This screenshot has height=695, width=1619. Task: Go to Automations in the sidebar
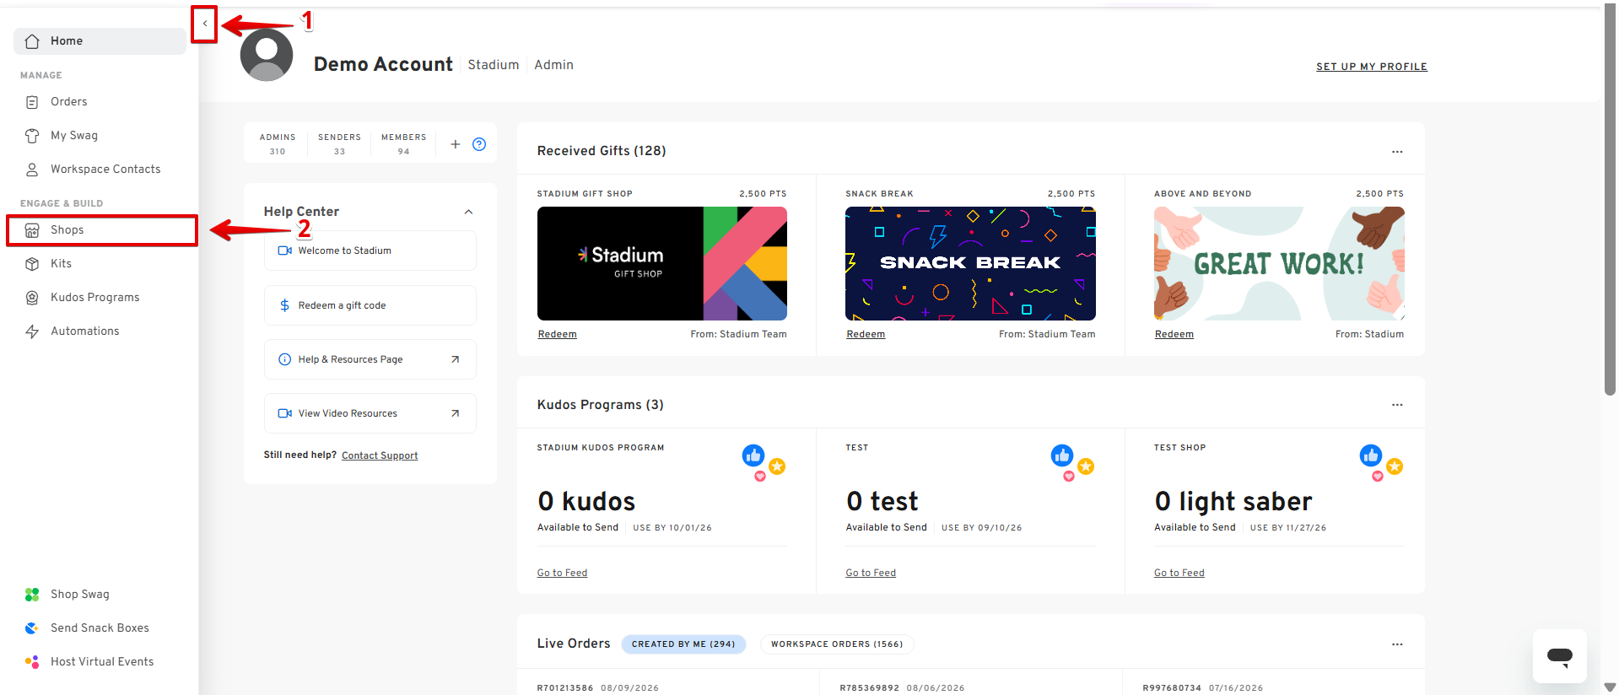(x=84, y=331)
